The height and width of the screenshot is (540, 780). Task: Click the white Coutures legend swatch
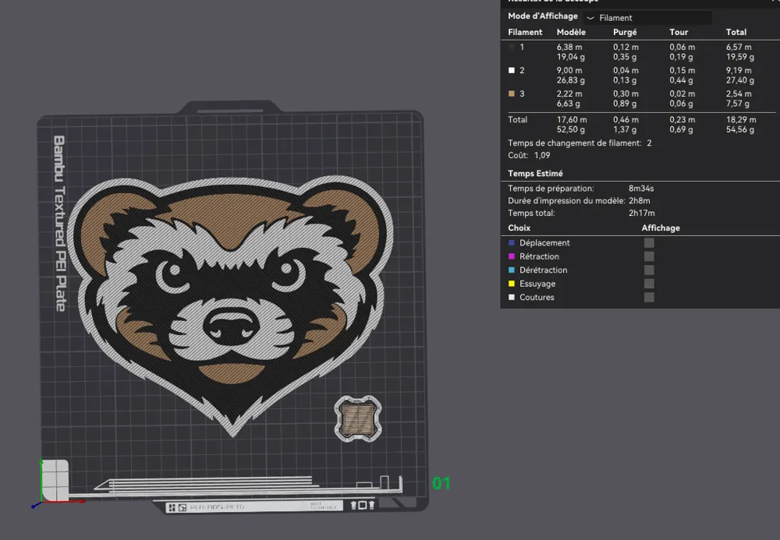(x=512, y=297)
